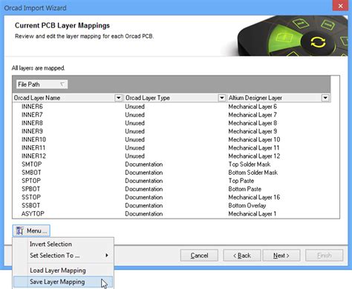352x289 pixels.
Task: Close the Orcad Import Wizard window
Action: pyautogui.click(x=341, y=6)
